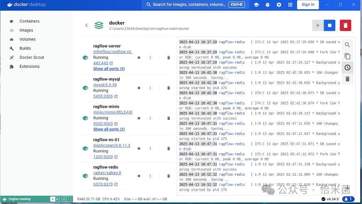Click the search images and containers field
The width and height of the screenshot is (362, 204).
tap(195, 5)
